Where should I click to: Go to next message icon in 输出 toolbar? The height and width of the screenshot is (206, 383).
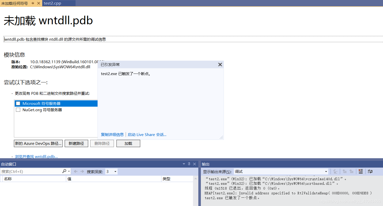[351, 171]
